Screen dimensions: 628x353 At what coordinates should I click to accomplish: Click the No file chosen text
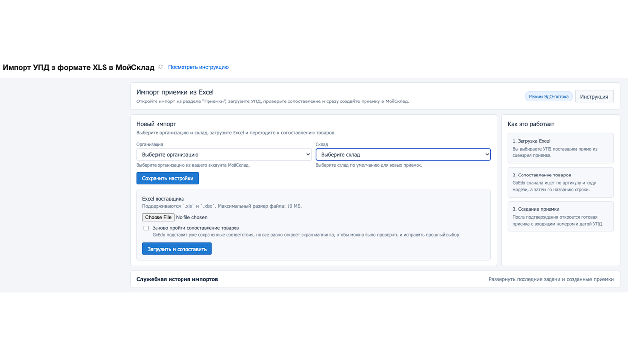click(x=191, y=217)
